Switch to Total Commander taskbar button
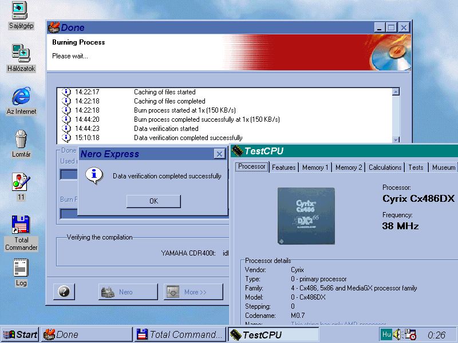Image resolution: width=458 pixels, height=343 pixels. click(180, 334)
